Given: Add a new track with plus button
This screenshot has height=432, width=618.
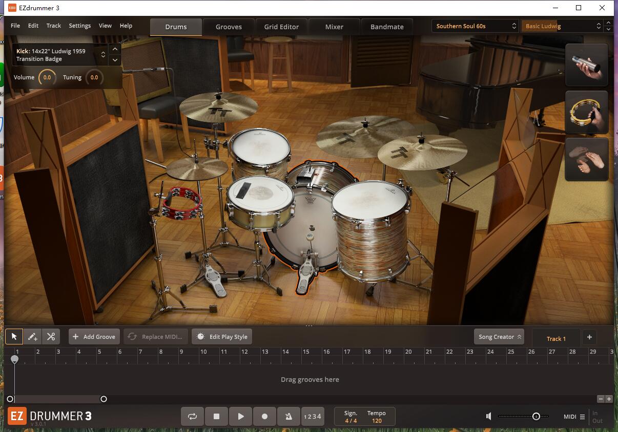Looking at the screenshot, I should 589,337.
